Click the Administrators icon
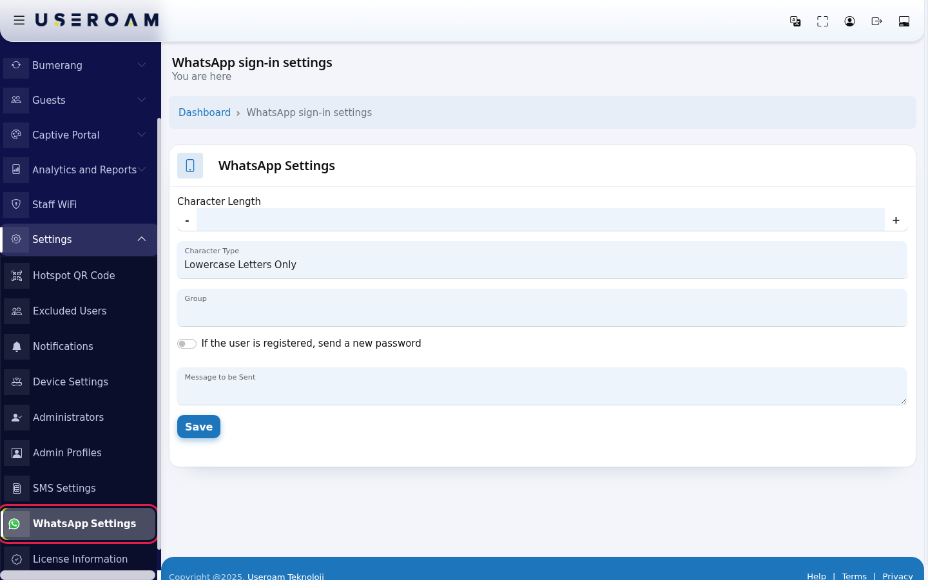Viewport: 928px width, 580px height. click(17, 418)
